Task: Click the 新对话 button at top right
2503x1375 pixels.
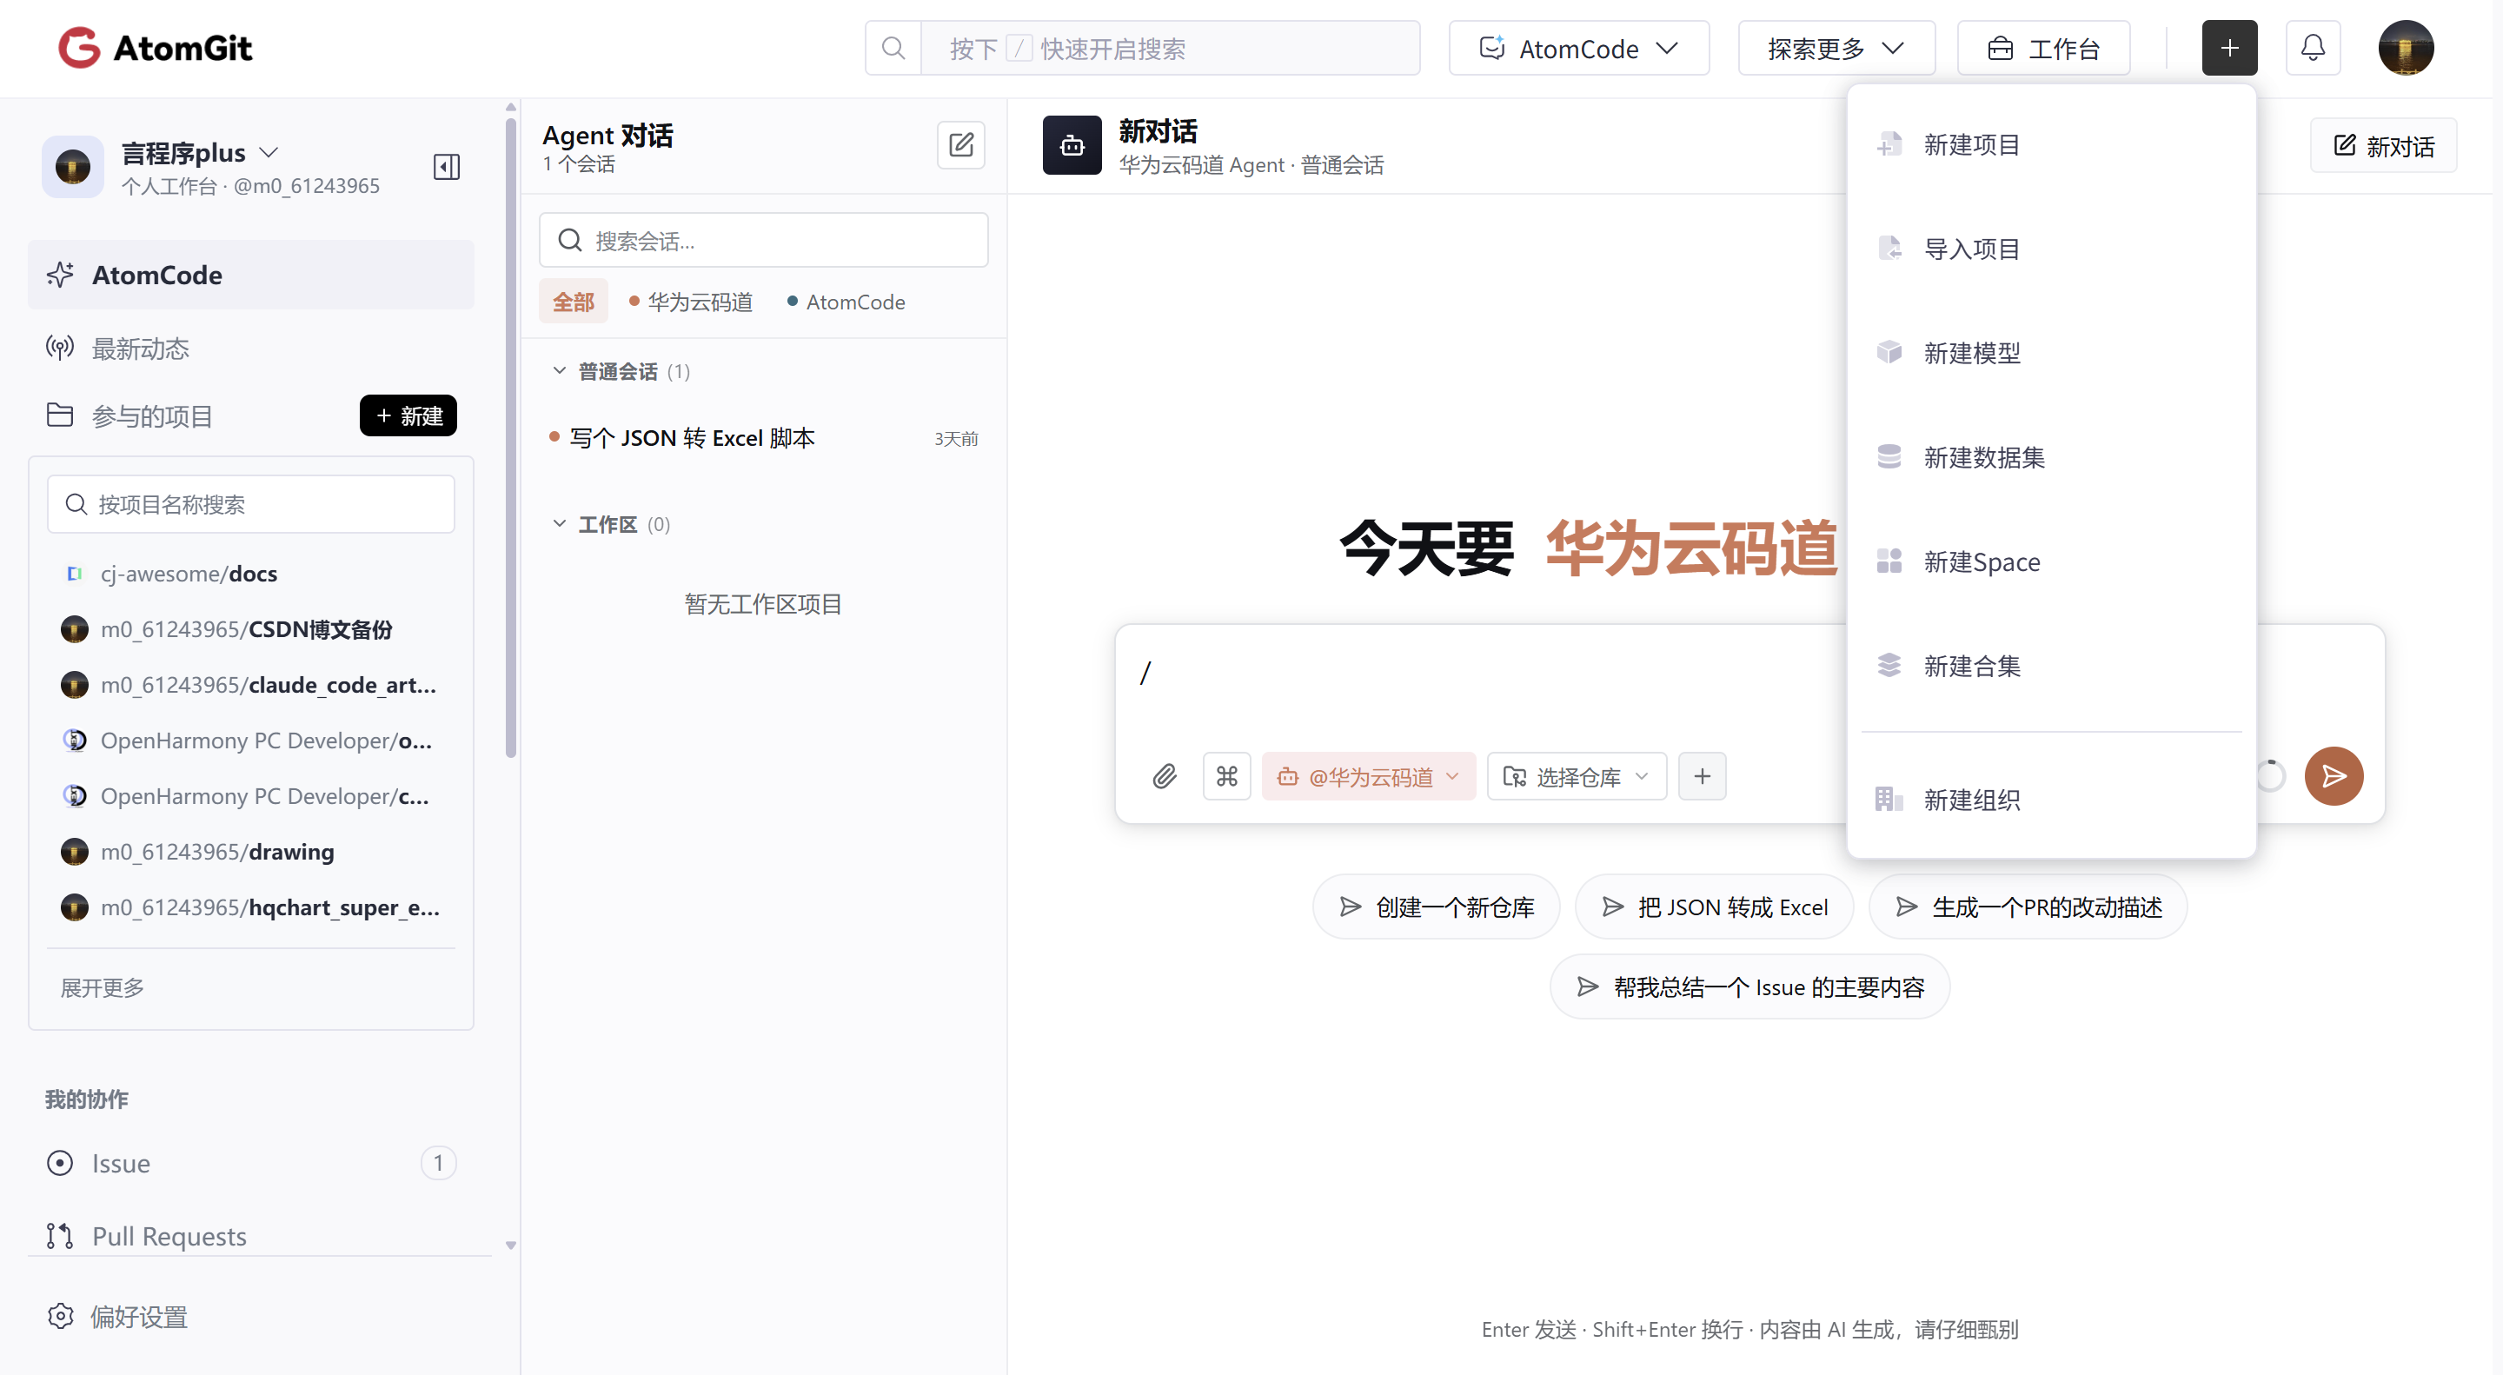Action: (x=2382, y=145)
